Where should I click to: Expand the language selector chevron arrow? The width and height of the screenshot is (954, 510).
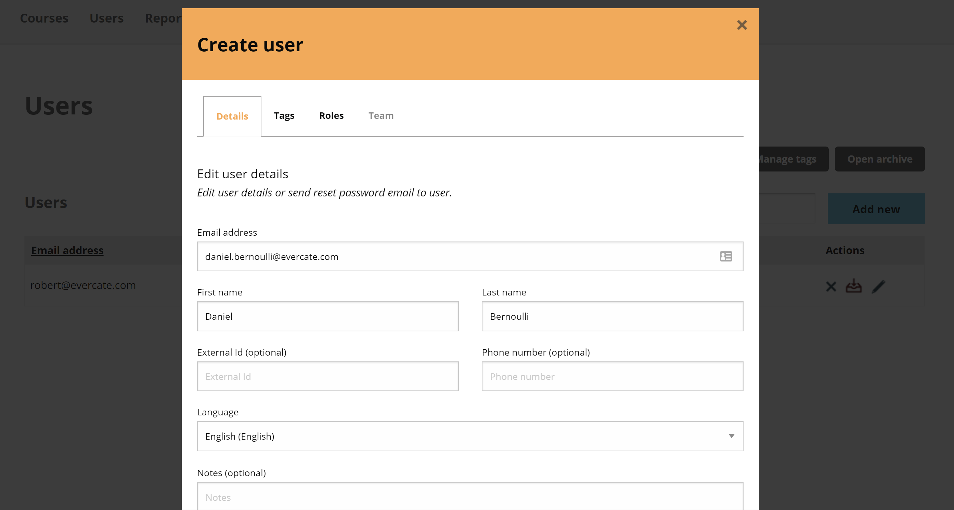[x=732, y=437]
